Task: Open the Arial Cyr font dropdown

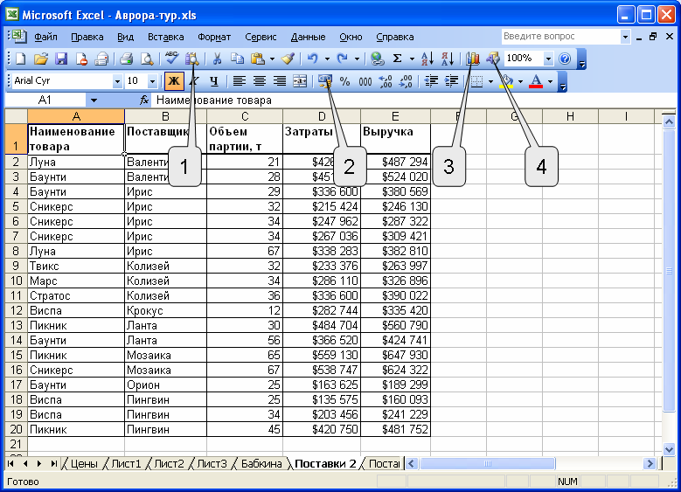Action: (x=117, y=81)
